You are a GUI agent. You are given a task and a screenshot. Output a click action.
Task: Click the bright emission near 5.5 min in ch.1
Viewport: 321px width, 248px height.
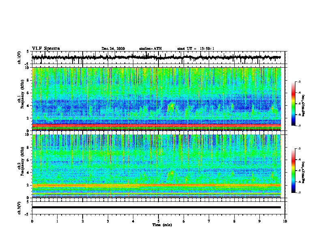point(171,107)
